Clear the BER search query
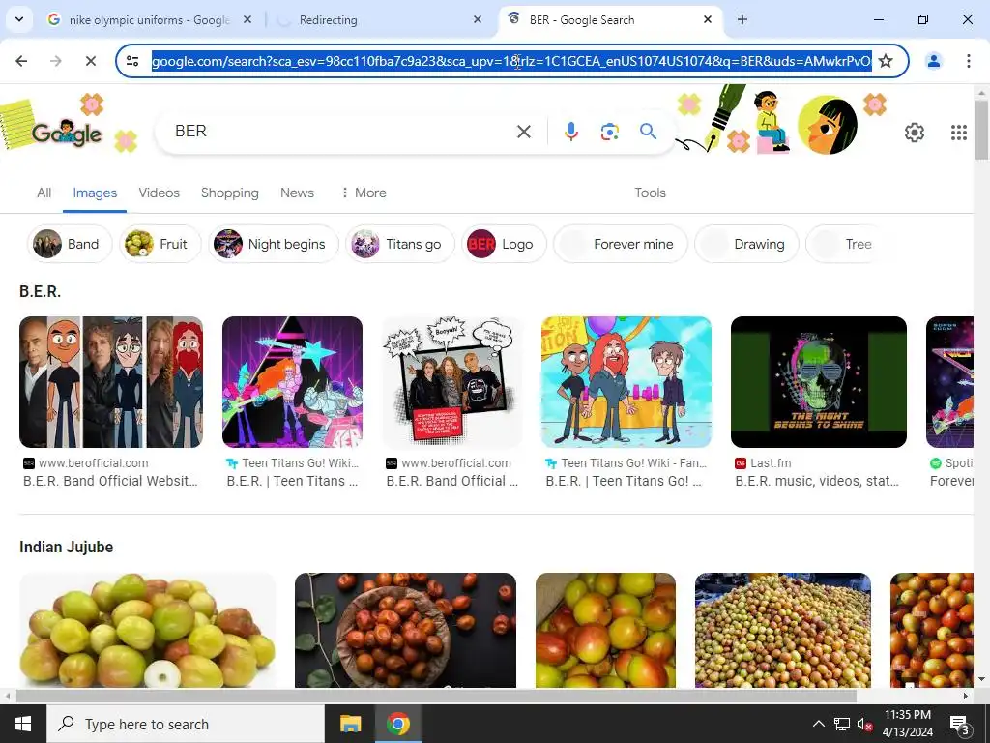 coord(523,132)
